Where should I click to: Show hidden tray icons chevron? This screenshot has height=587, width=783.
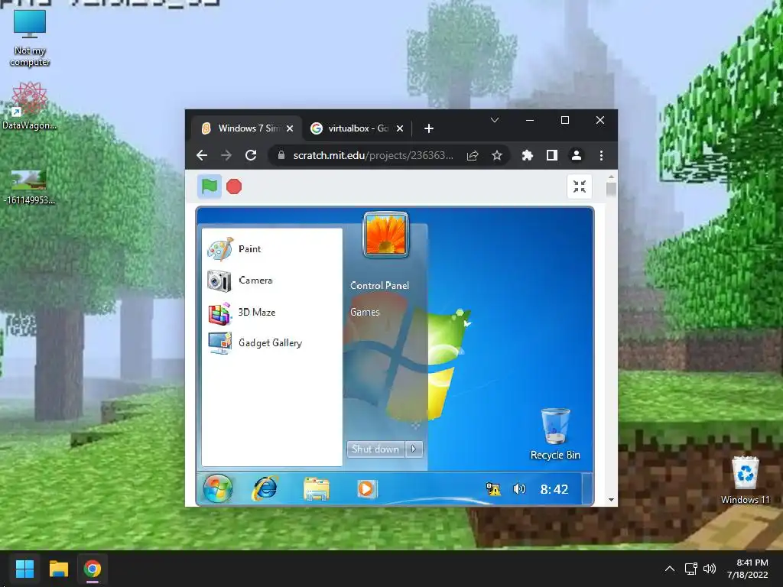(670, 569)
